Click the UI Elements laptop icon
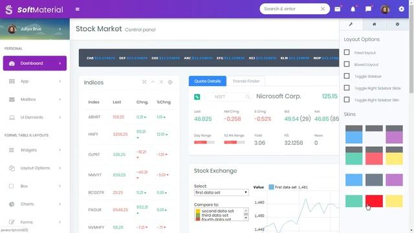Image resolution: width=414 pixels, height=233 pixels. (x=12, y=117)
